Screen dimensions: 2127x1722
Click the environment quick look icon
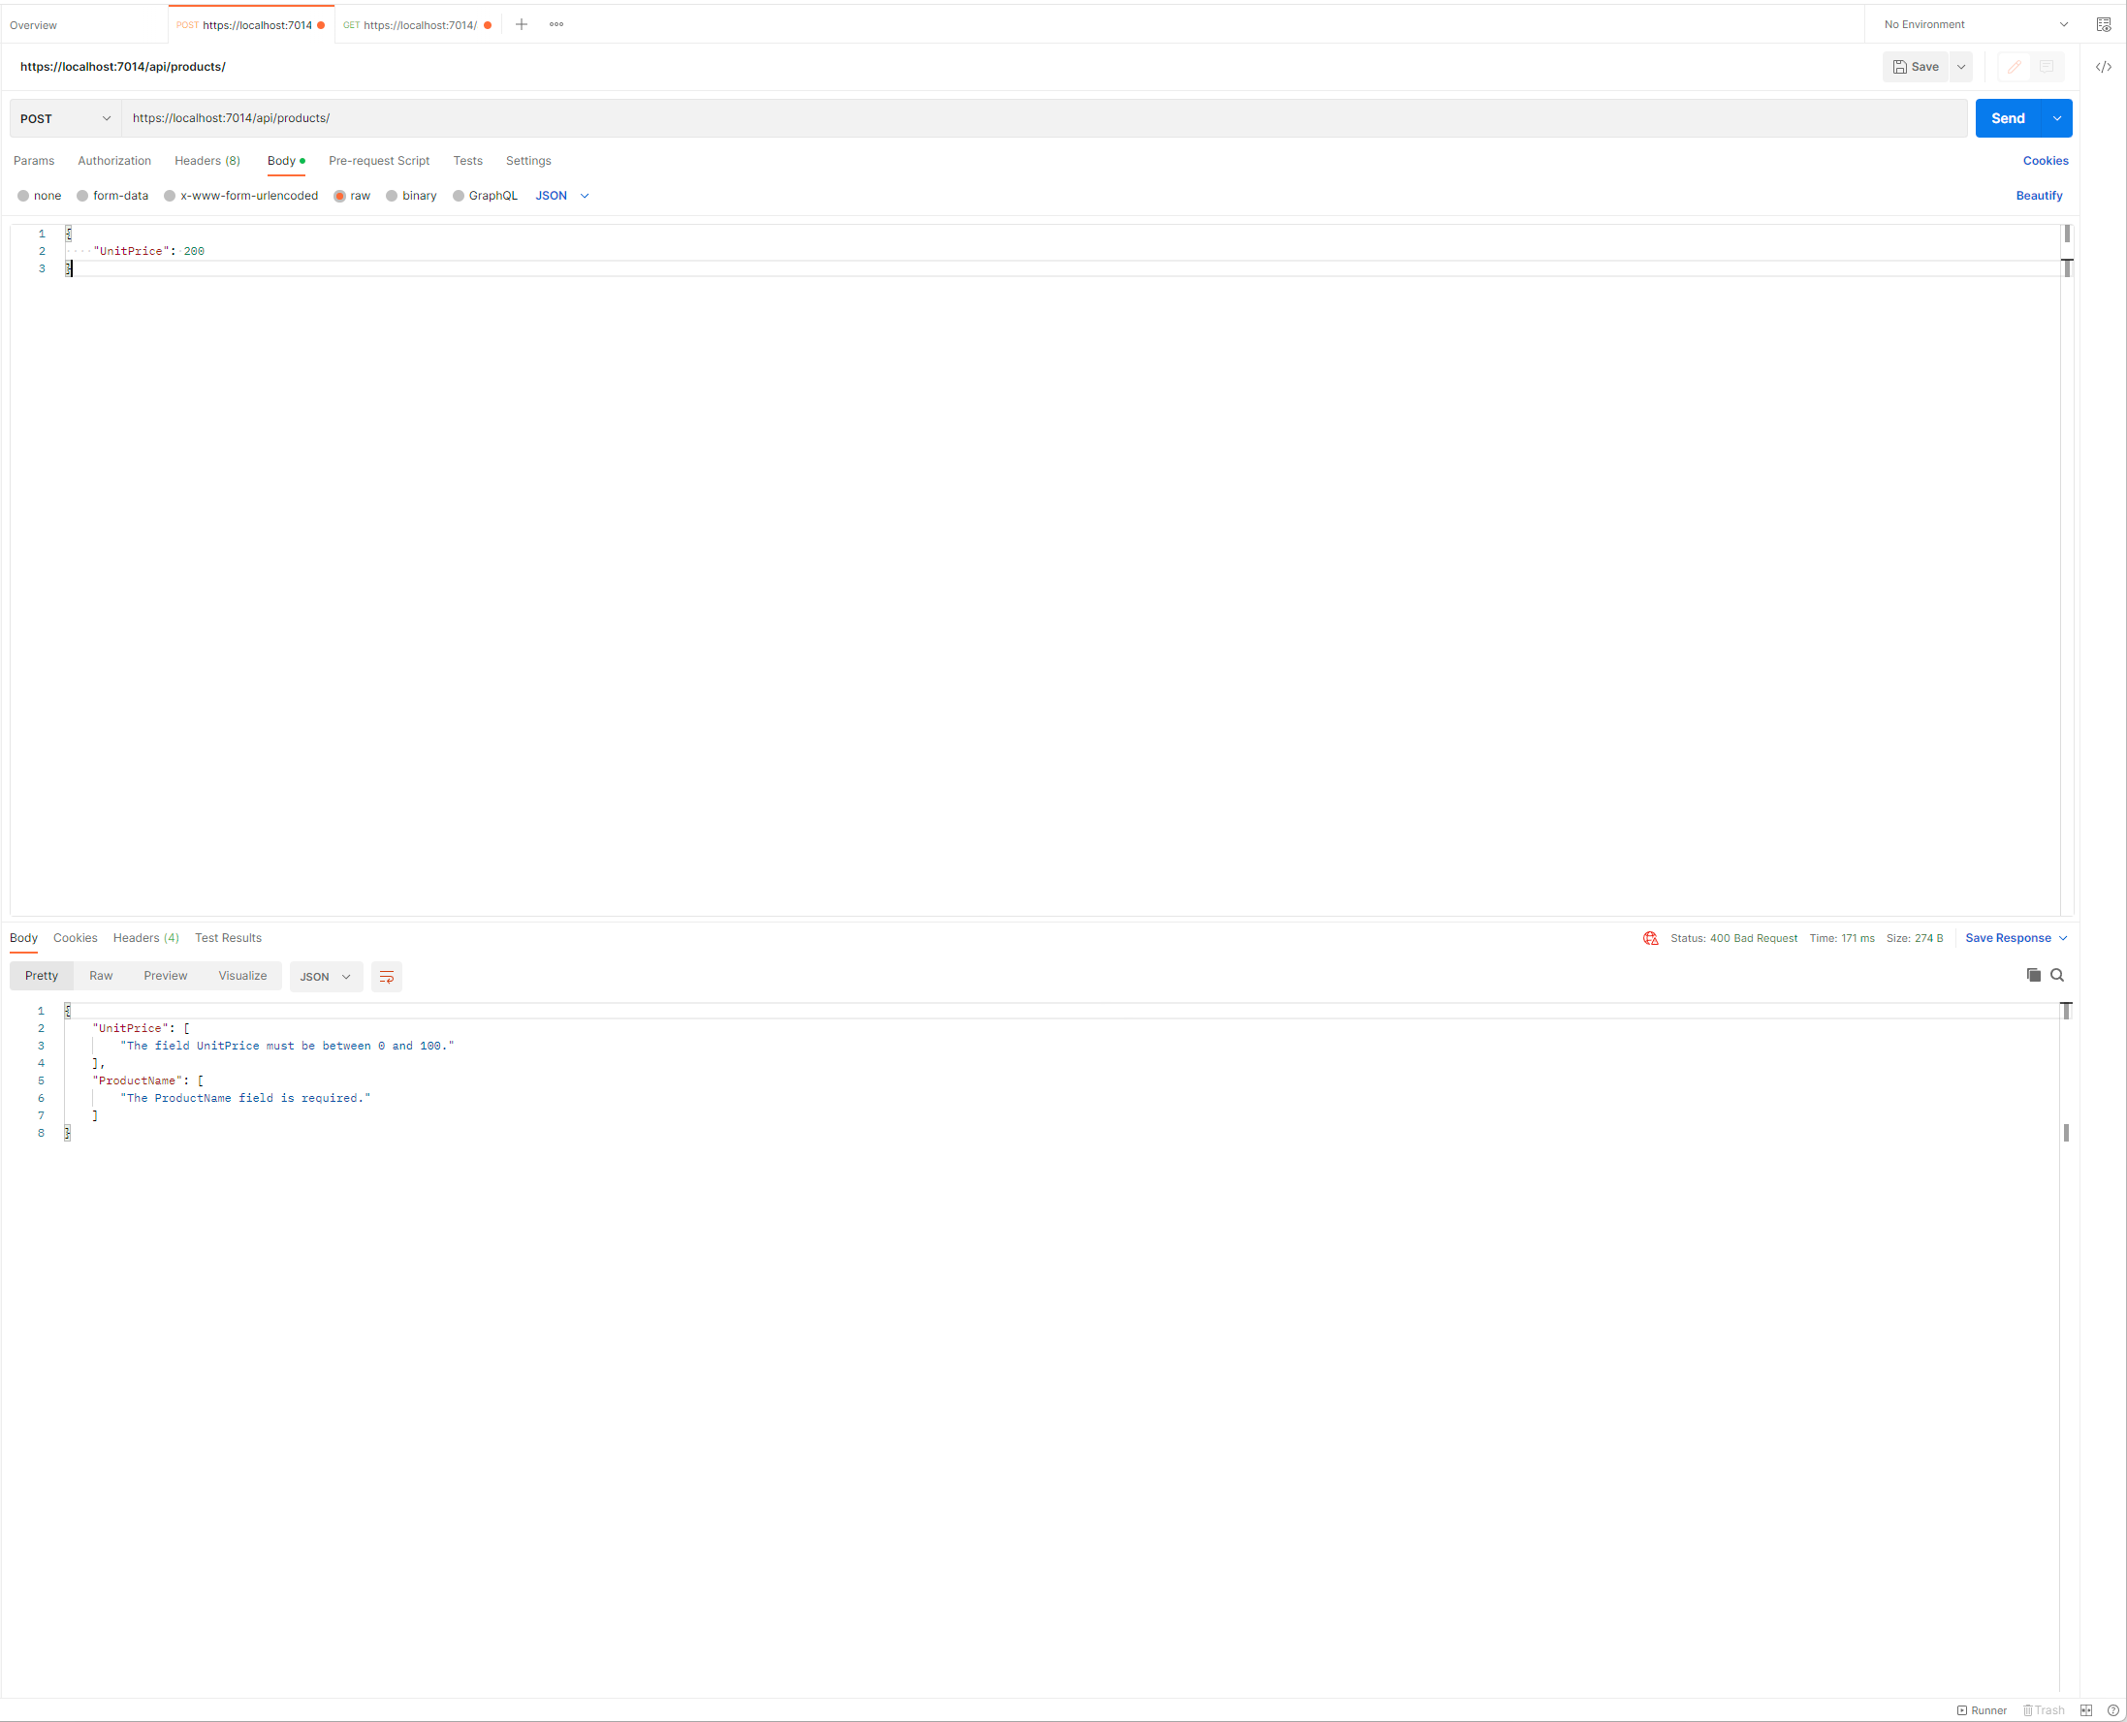(2102, 25)
